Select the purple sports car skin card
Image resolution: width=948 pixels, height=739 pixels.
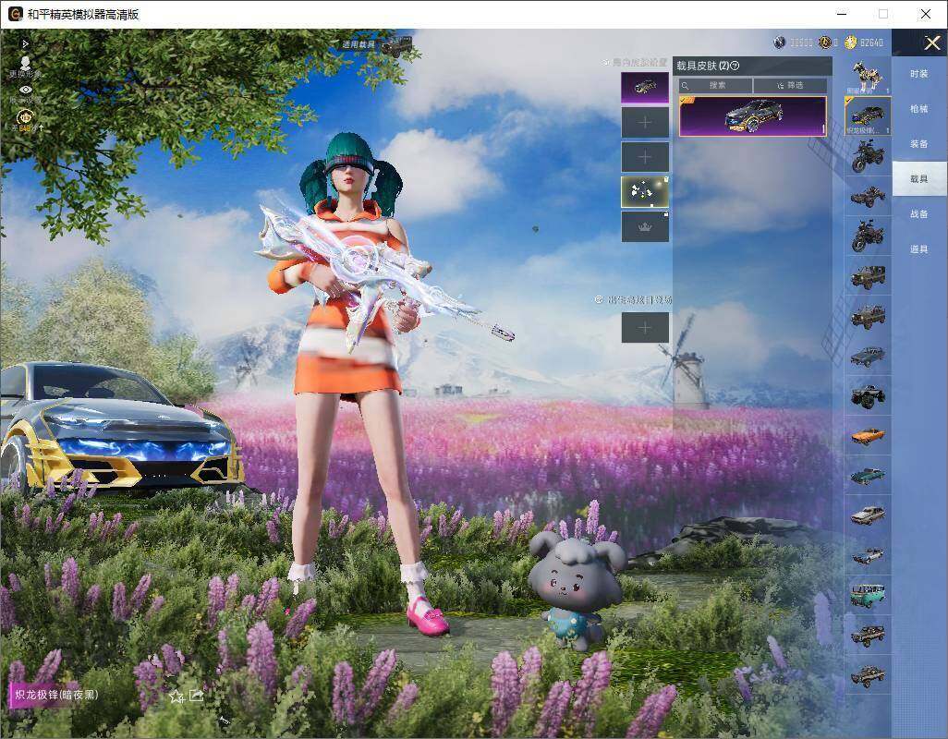click(x=753, y=116)
